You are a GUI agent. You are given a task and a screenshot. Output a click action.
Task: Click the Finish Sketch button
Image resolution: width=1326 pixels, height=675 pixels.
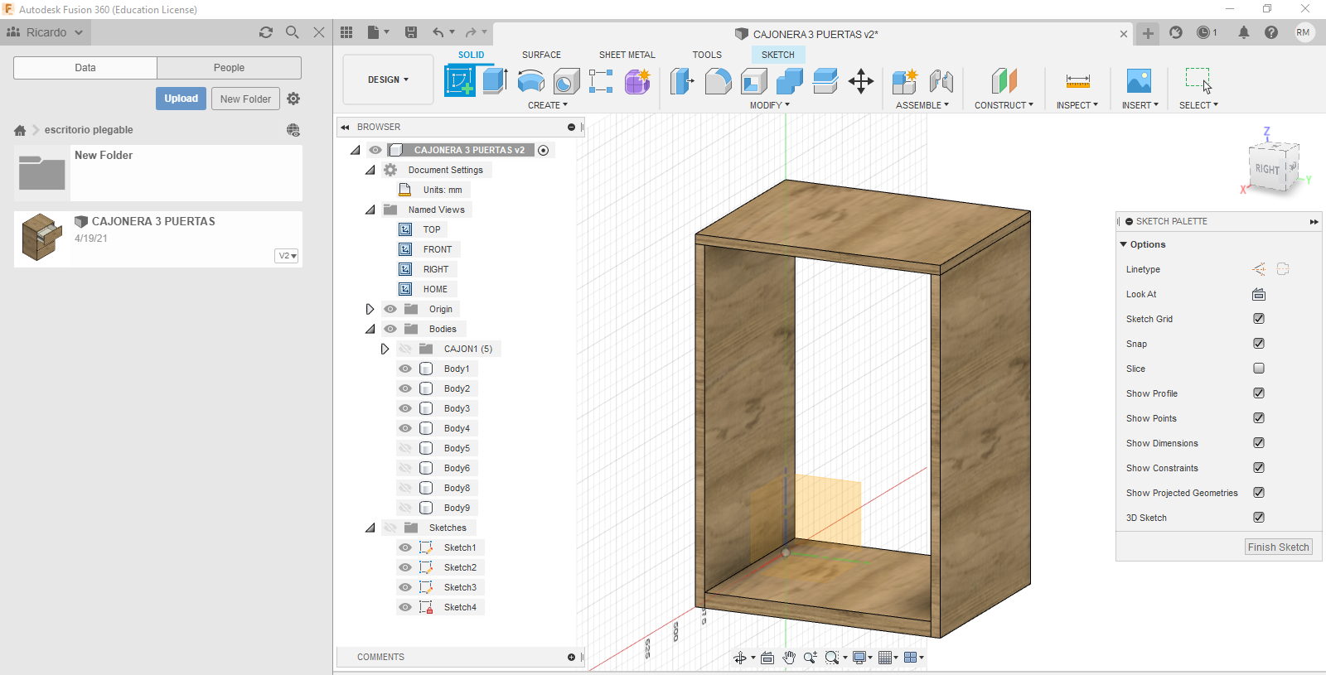click(x=1278, y=547)
